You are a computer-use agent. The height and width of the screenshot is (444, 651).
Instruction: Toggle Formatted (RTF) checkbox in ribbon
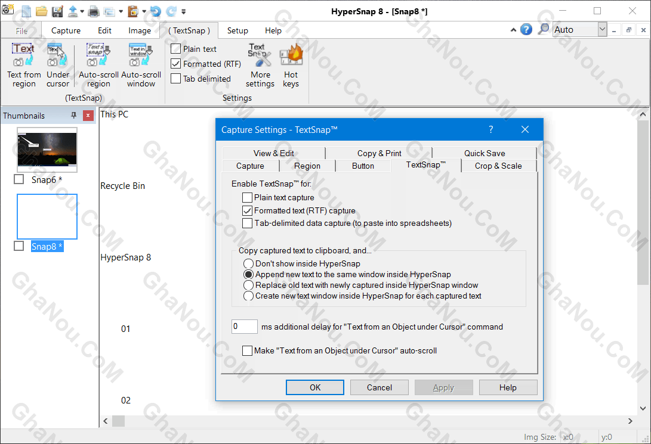point(175,64)
